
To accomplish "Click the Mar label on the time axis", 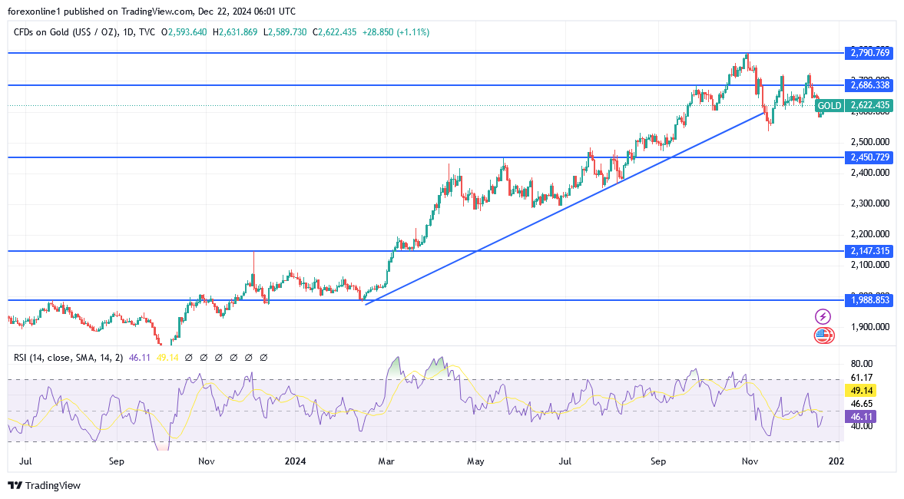I will pyautogui.click(x=386, y=461).
